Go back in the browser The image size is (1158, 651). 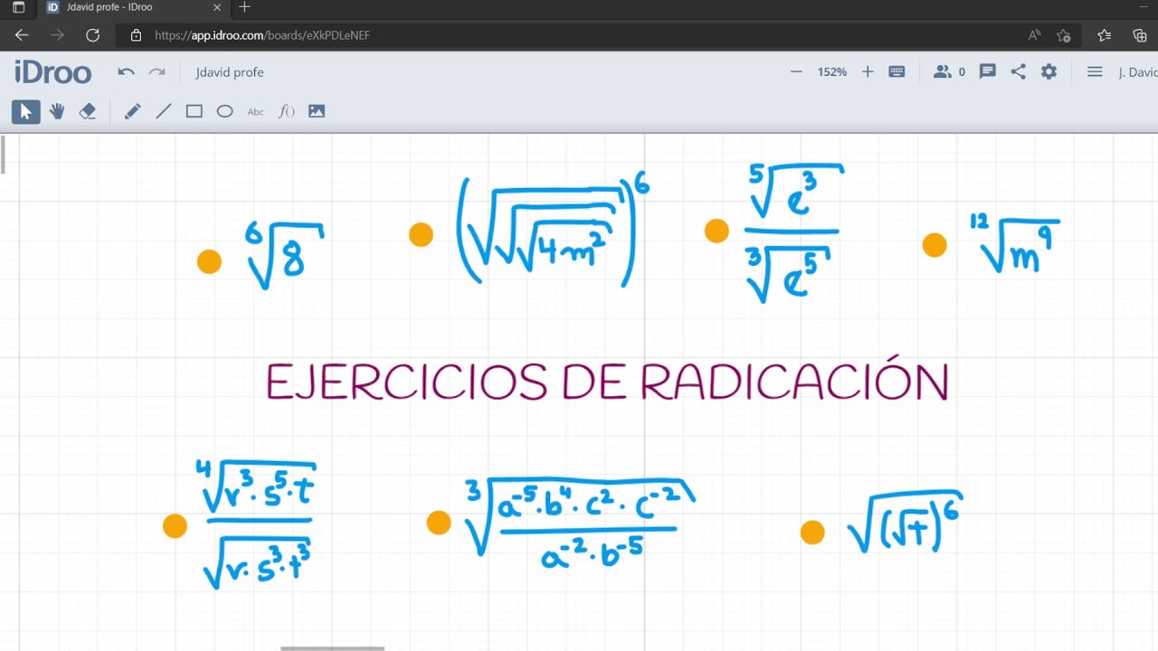click(22, 35)
